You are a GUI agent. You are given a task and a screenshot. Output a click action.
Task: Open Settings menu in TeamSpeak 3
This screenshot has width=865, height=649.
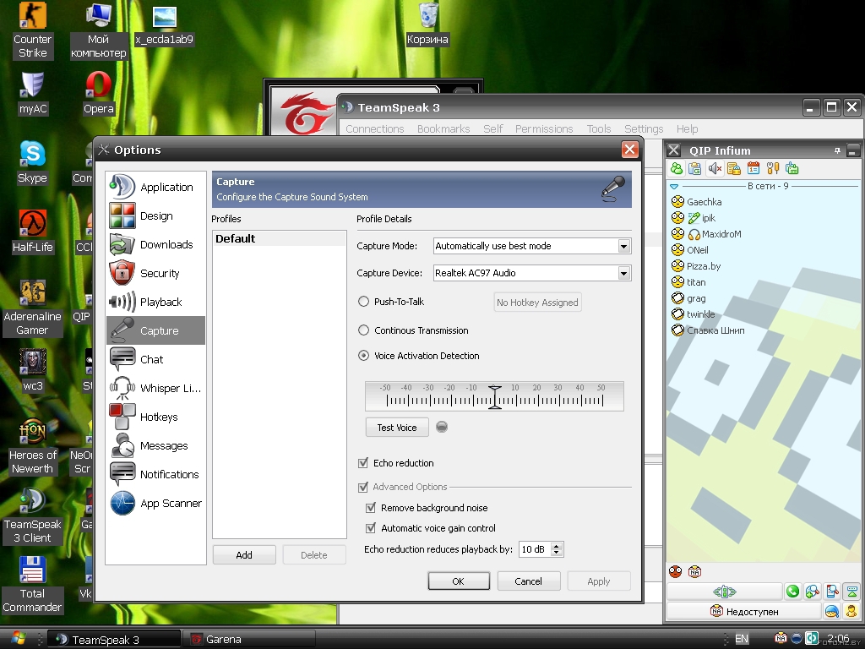(644, 128)
